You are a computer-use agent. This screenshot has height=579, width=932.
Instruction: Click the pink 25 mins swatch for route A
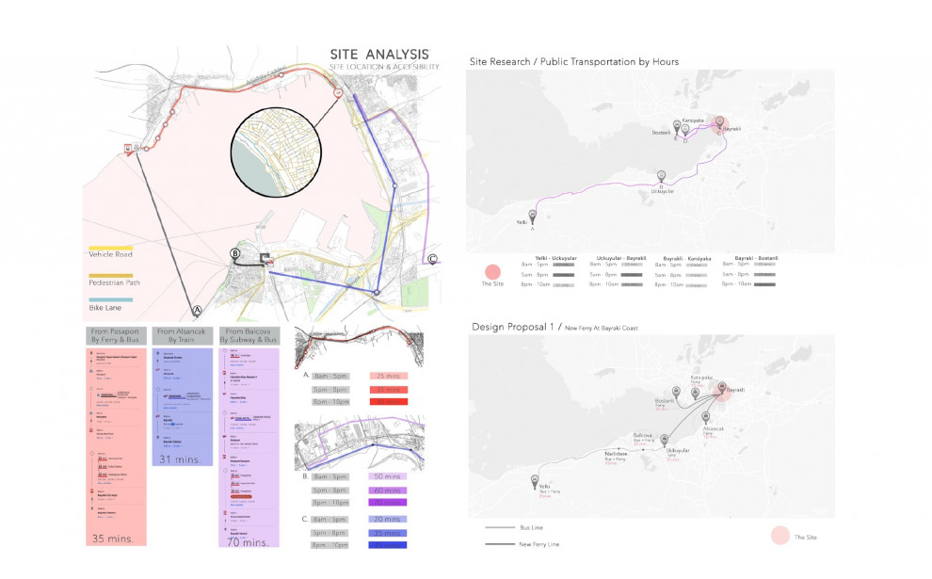[x=388, y=376]
